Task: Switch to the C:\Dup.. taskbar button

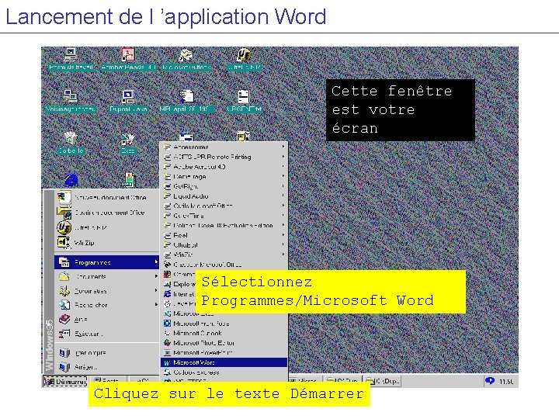Action: point(383,381)
